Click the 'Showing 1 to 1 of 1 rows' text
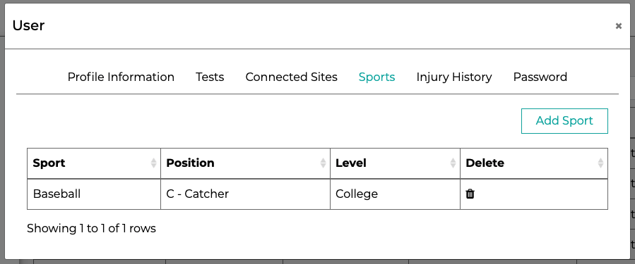 [91, 229]
